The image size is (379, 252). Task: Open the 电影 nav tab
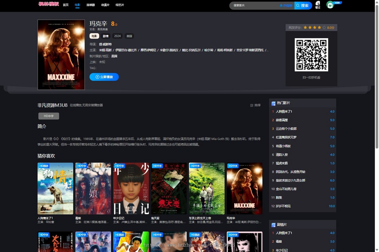(x=77, y=5)
